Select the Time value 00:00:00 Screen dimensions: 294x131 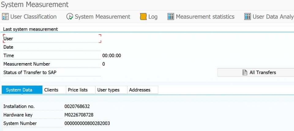click(111, 56)
